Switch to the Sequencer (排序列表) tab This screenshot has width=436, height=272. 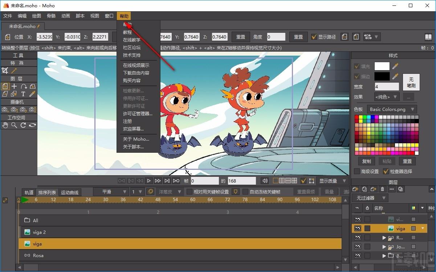point(47,192)
